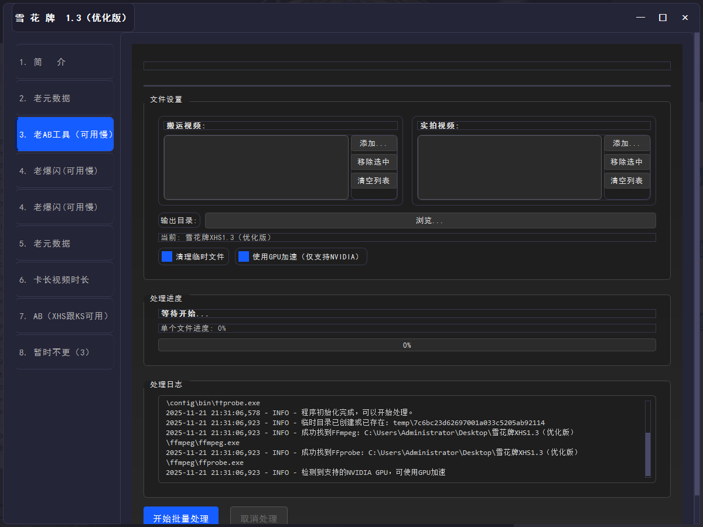703x527 pixels.
Task: Click 添加... for 实拍视频 list
Action: coord(627,143)
